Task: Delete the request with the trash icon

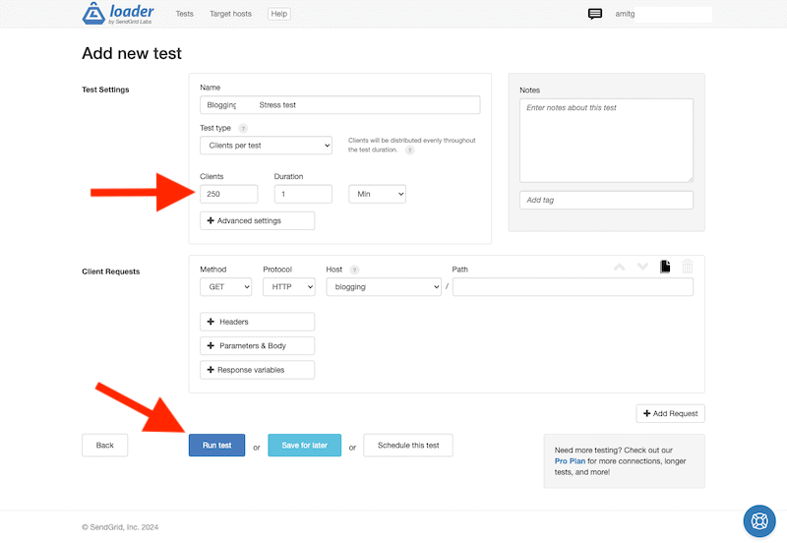Action: point(687,266)
